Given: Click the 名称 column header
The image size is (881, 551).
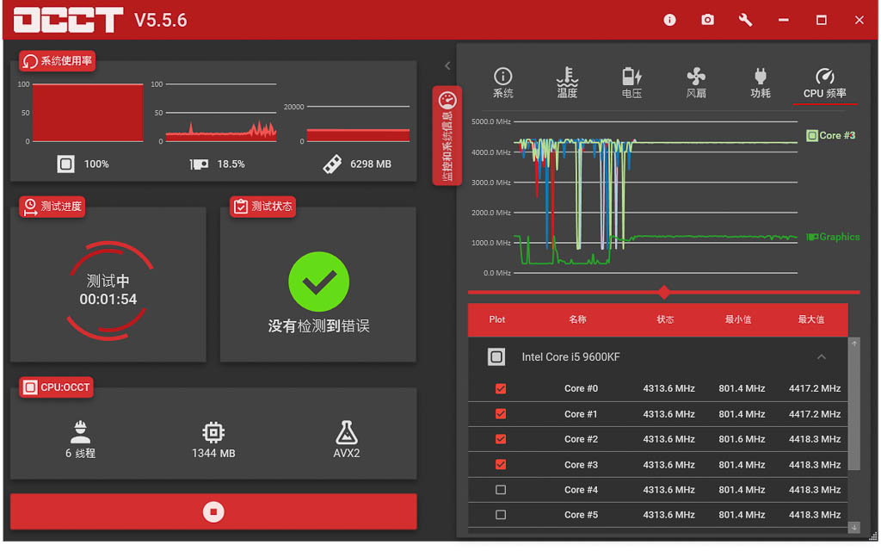Looking at the screenshot, I should [577, 319].
